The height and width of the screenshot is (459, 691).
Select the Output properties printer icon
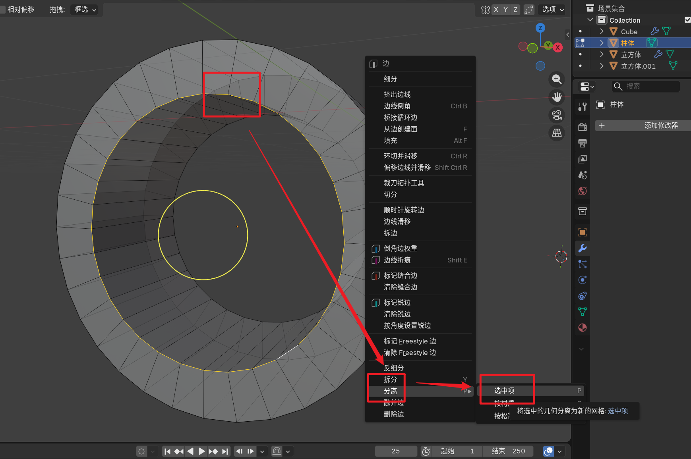click(582, 143)
